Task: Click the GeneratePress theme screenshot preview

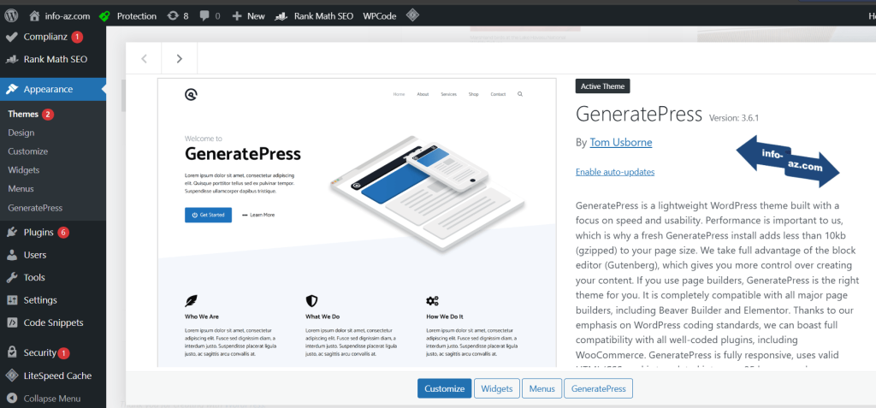Action: tap(357, 222)
